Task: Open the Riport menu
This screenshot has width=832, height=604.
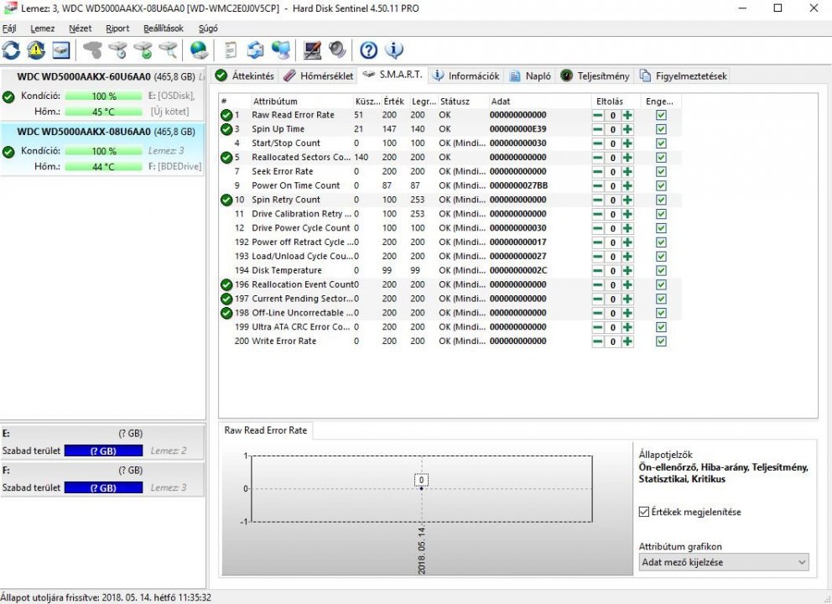Action: 117,29
